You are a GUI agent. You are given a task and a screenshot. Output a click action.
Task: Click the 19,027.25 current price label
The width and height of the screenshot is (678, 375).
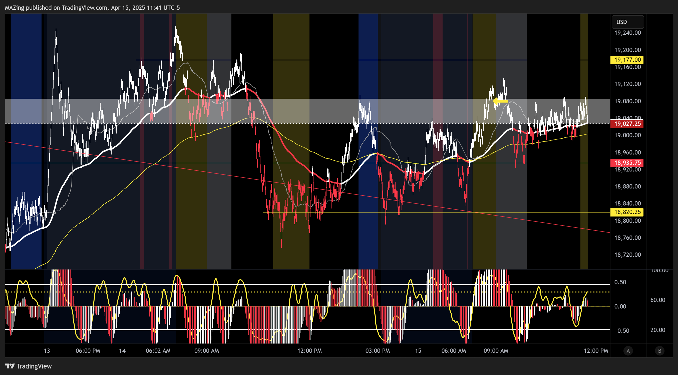coord(627,123)
